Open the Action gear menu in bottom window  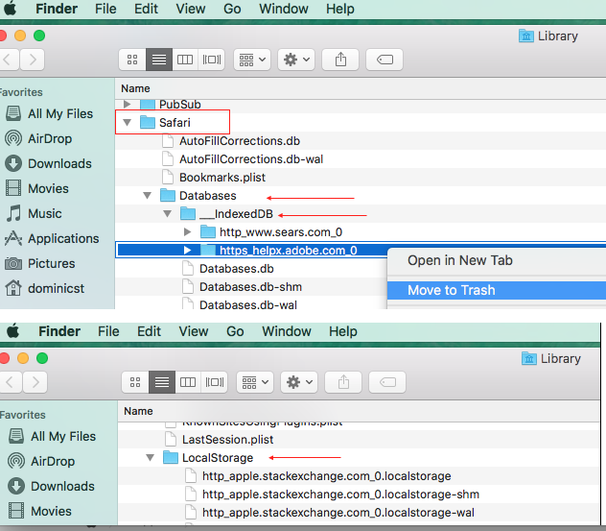point(299,382)
